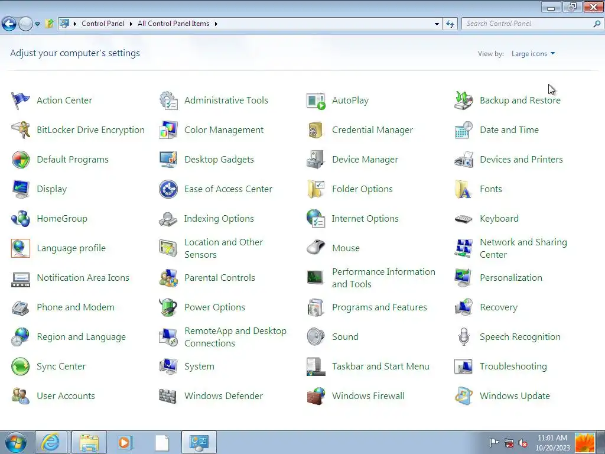Select the All Control Panel Items breadcrumb
This screenshot has height=454, width=605.
pos(173,24)
